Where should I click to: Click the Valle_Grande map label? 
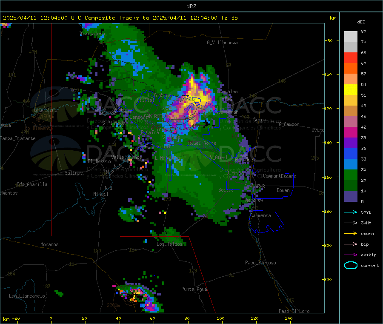[126, 157]
